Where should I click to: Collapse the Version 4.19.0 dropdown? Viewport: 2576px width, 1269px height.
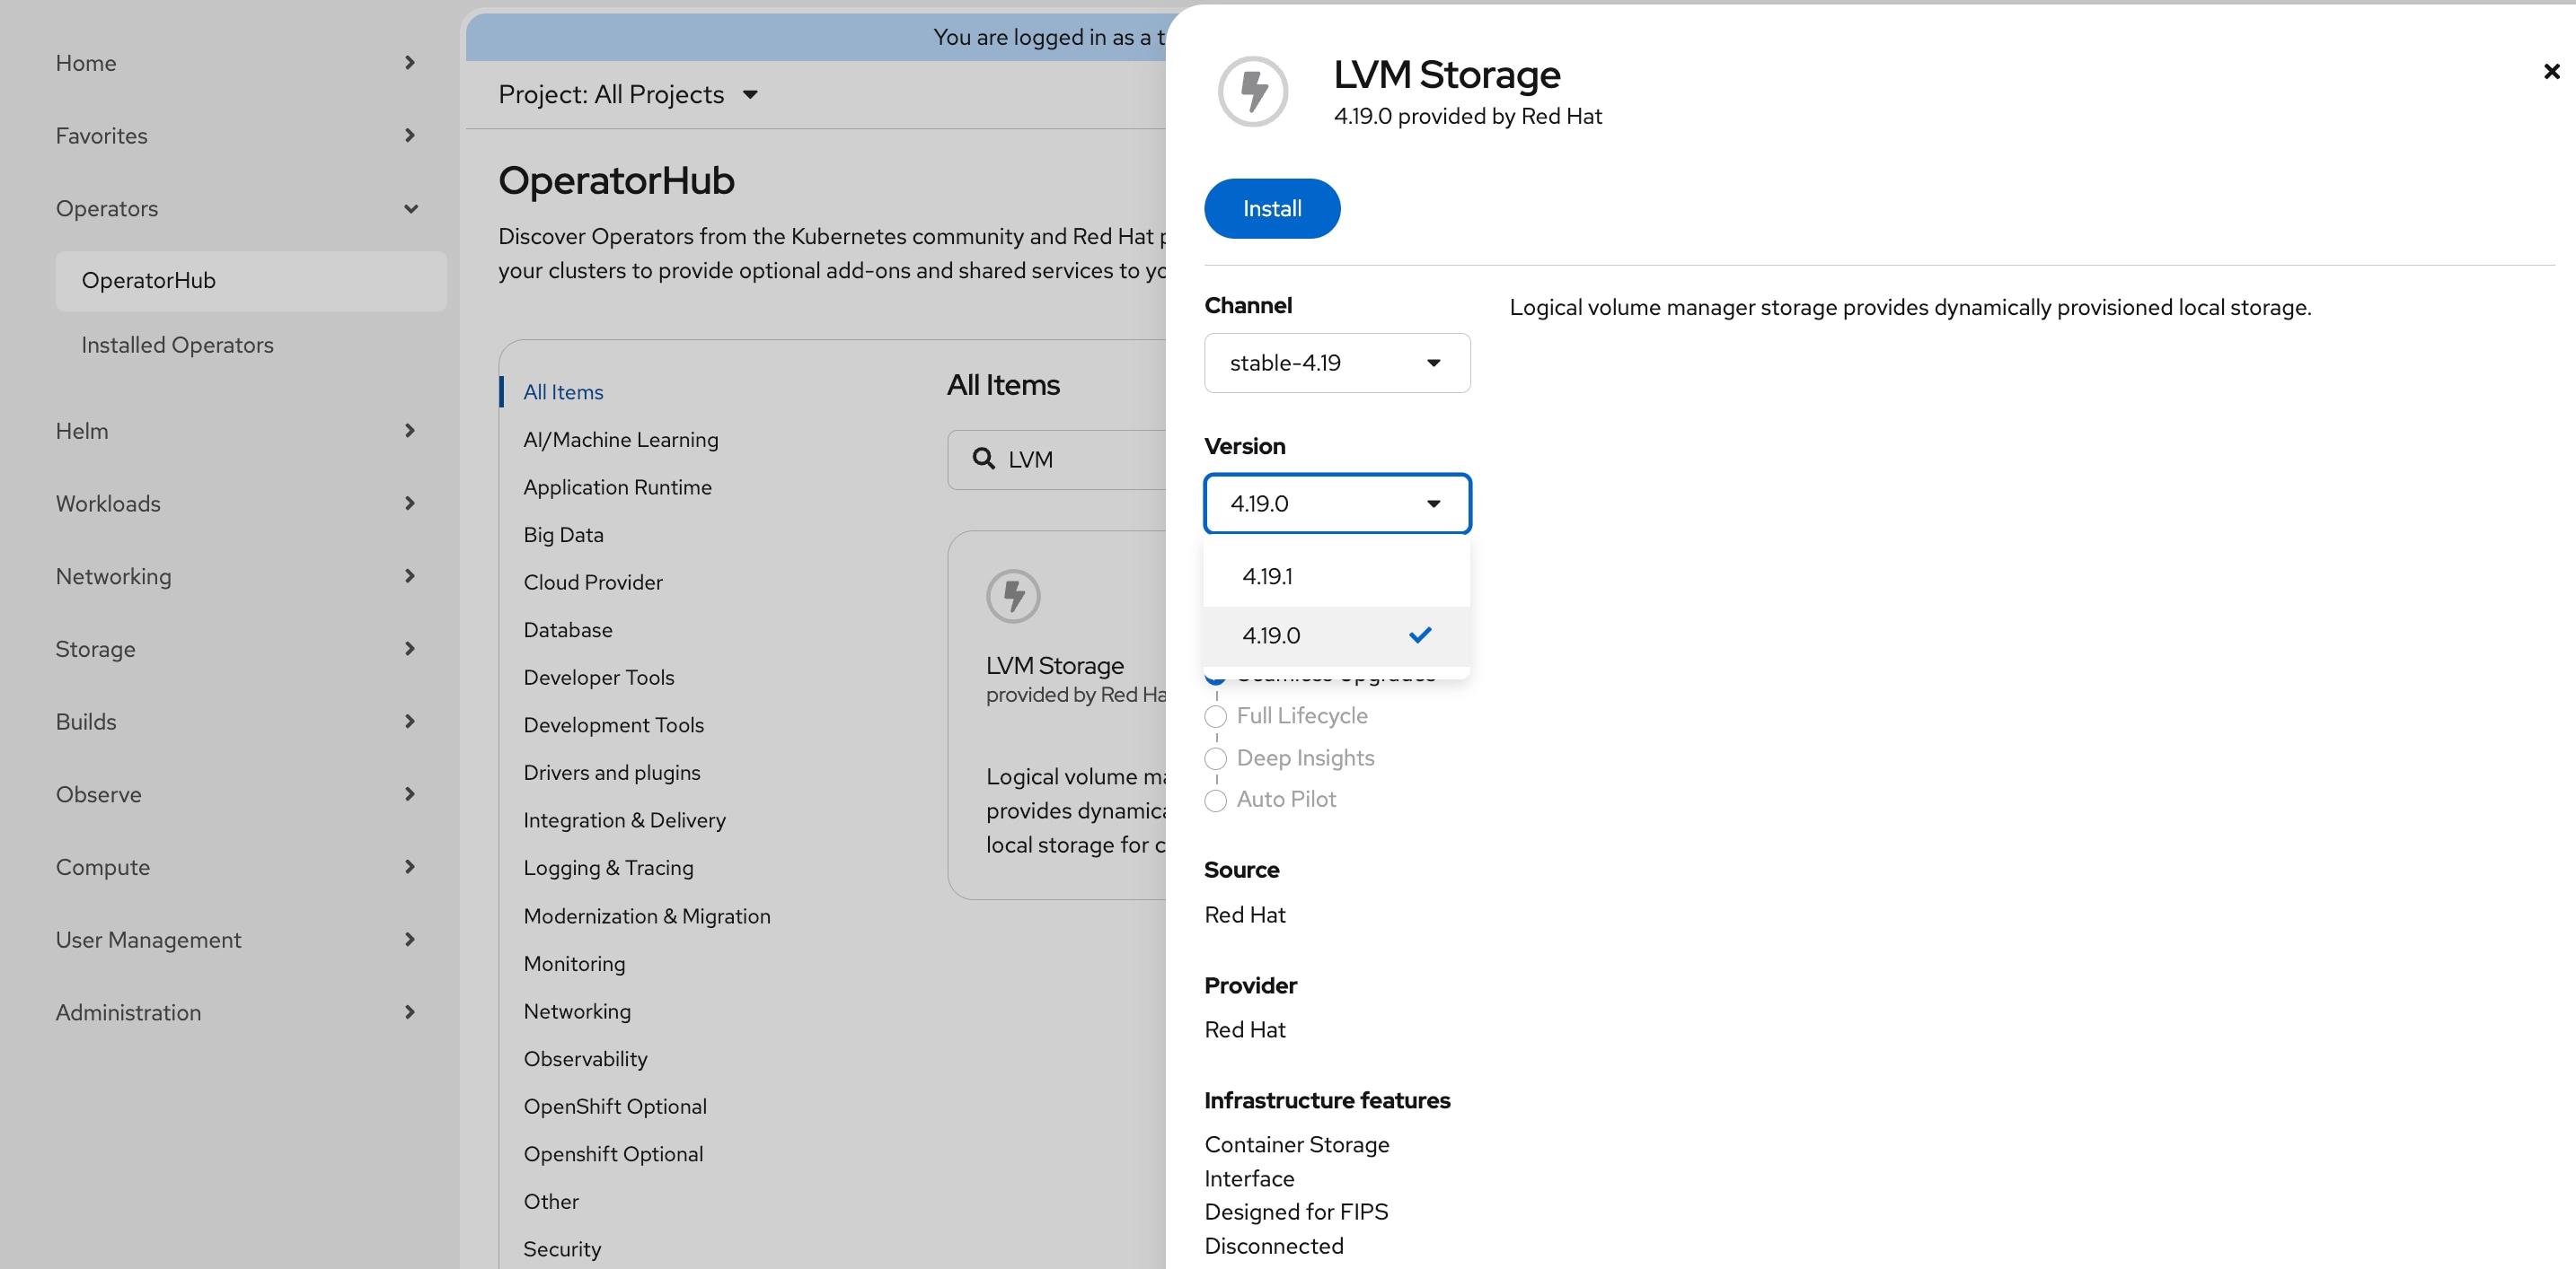[1337, 503]
